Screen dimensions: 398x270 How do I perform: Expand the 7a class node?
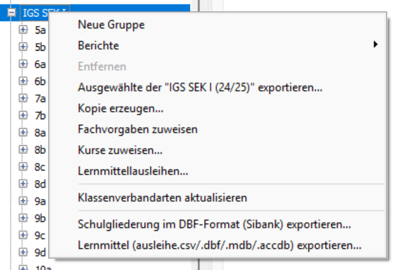(23, 98)
